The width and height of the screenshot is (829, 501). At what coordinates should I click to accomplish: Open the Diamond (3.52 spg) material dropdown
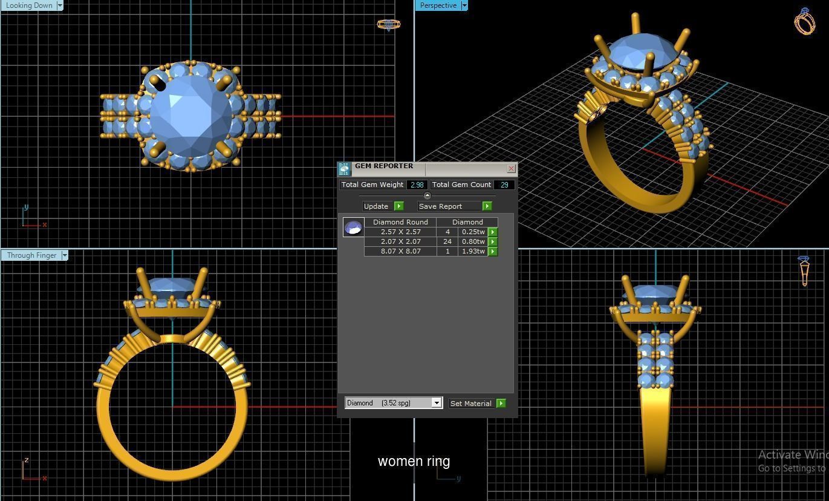click(x=436, y=403)
